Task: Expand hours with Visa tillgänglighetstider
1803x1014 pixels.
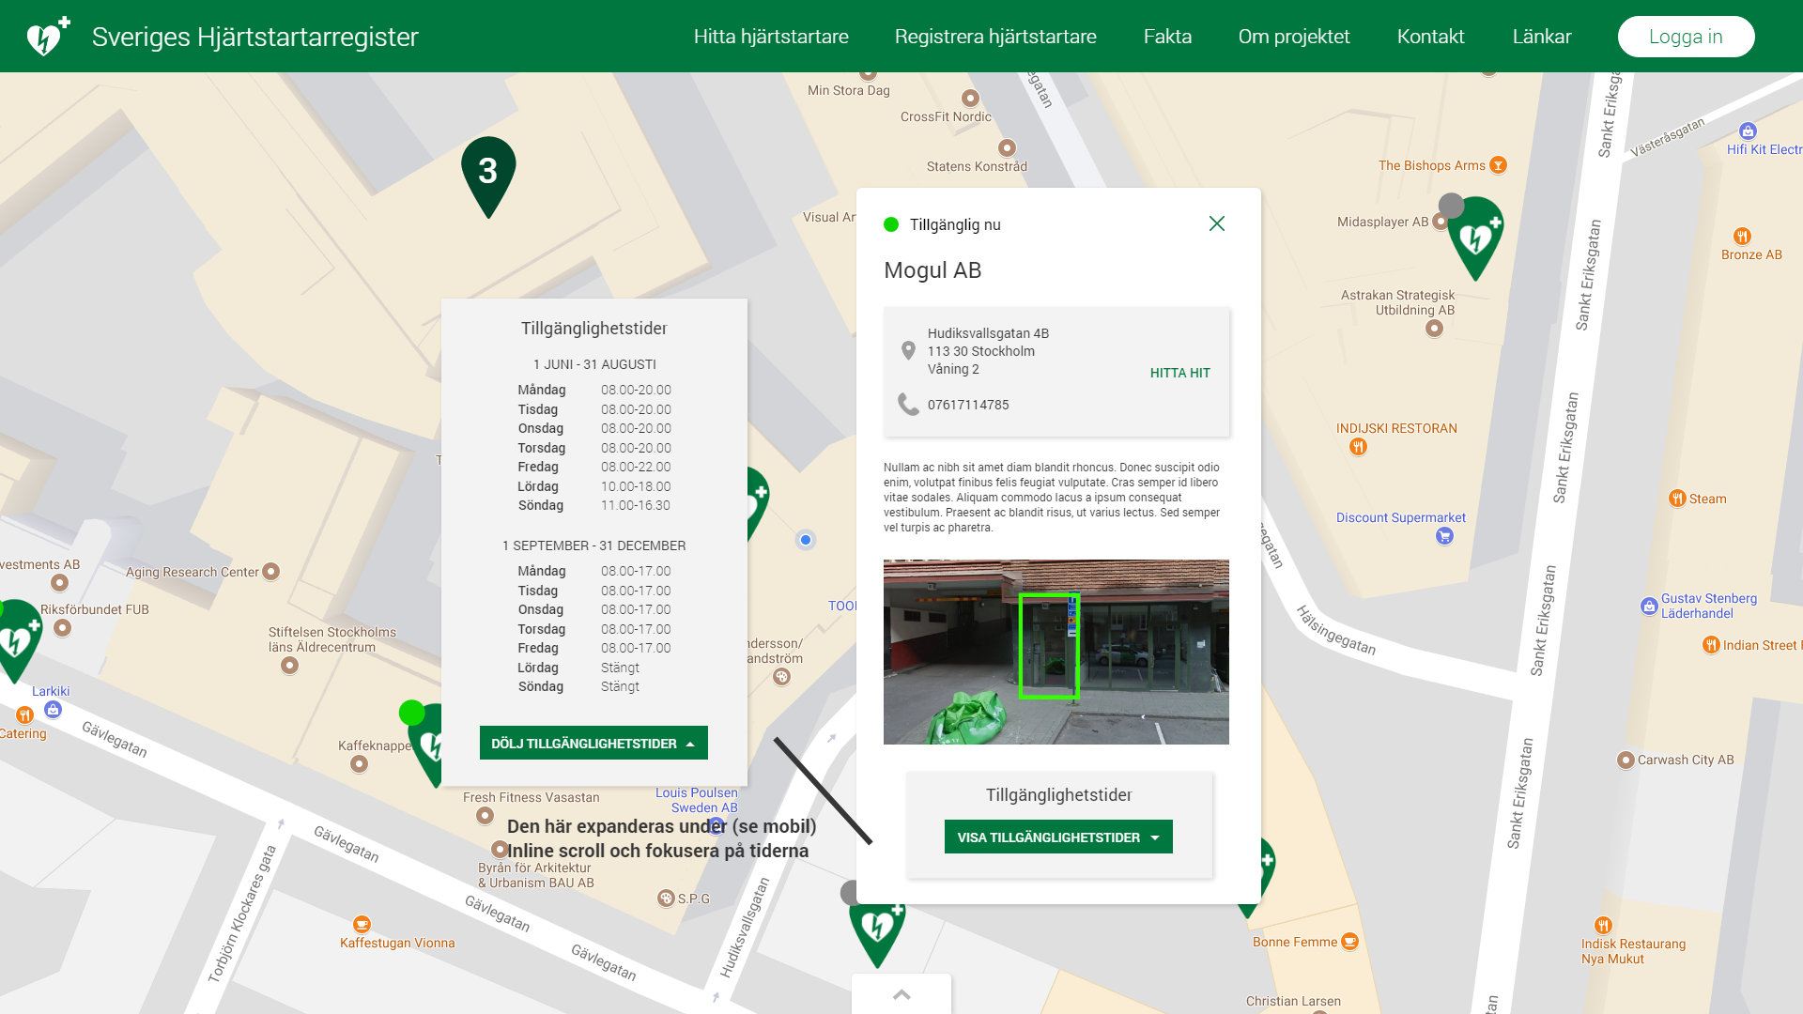Action: pyautogui.click(x=1058, y=837)
